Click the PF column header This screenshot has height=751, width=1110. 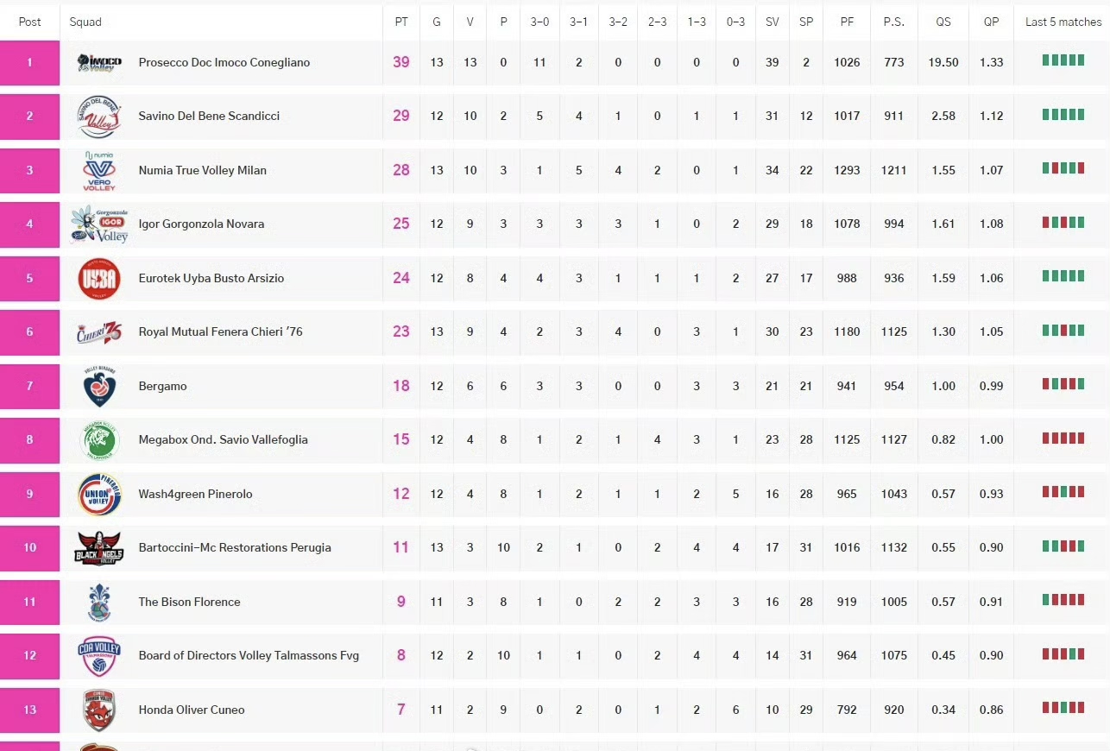click(847, 22)
